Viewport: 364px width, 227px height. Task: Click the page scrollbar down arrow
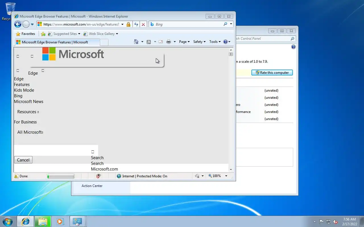(x=231, y=169)
